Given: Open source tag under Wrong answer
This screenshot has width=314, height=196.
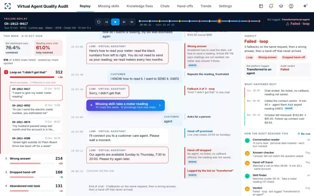Looking at the screenshot, I should coord(192,65).
